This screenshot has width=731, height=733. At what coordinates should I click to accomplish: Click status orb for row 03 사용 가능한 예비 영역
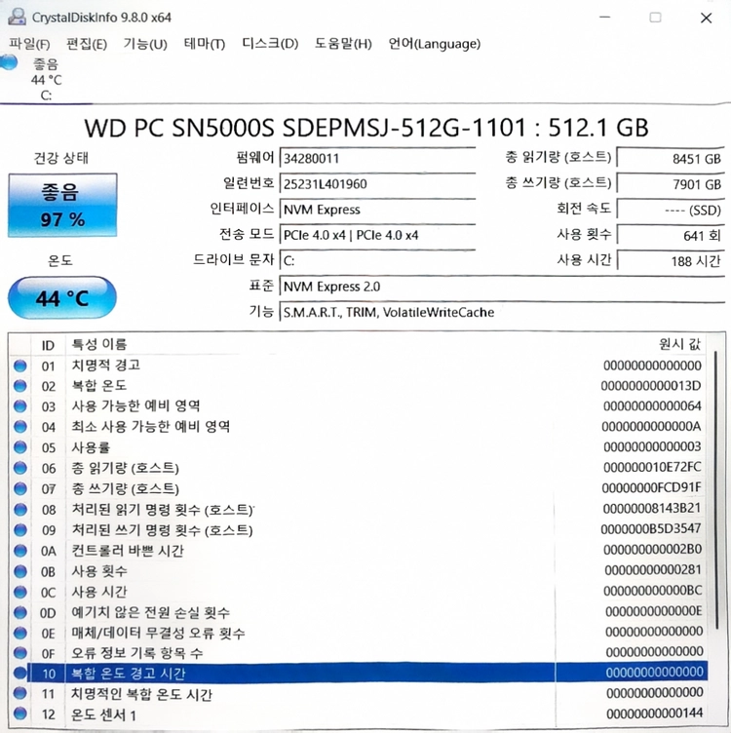(x=20, y=406)
